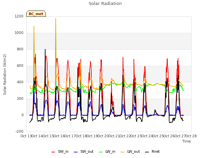Image resolution: width=211 pixels, height=158 pixels.
Task: Click the Solar Radiation chart title
Action: point(105,4)
